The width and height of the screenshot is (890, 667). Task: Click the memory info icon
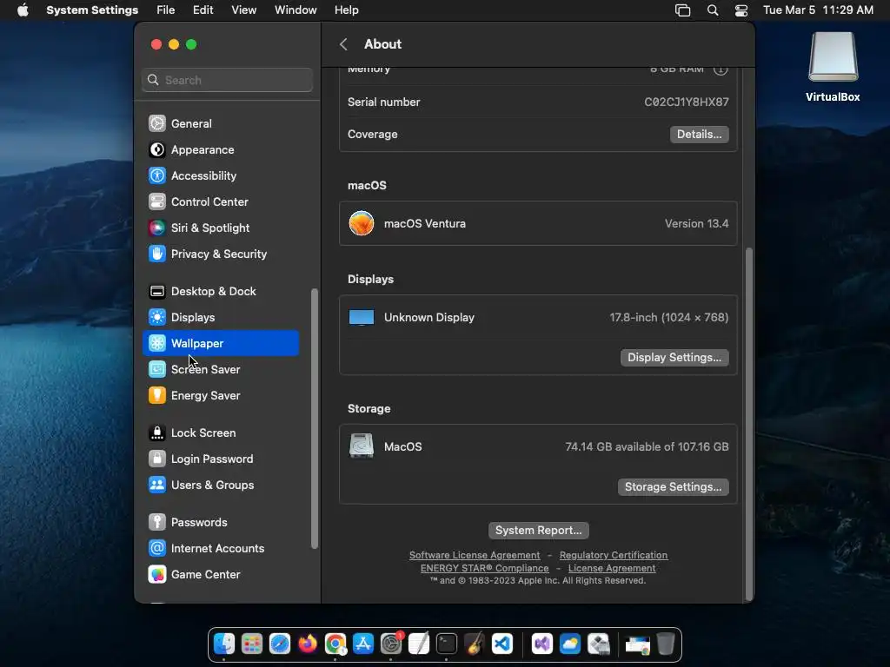pyautogui.click(x=721, y=69)
